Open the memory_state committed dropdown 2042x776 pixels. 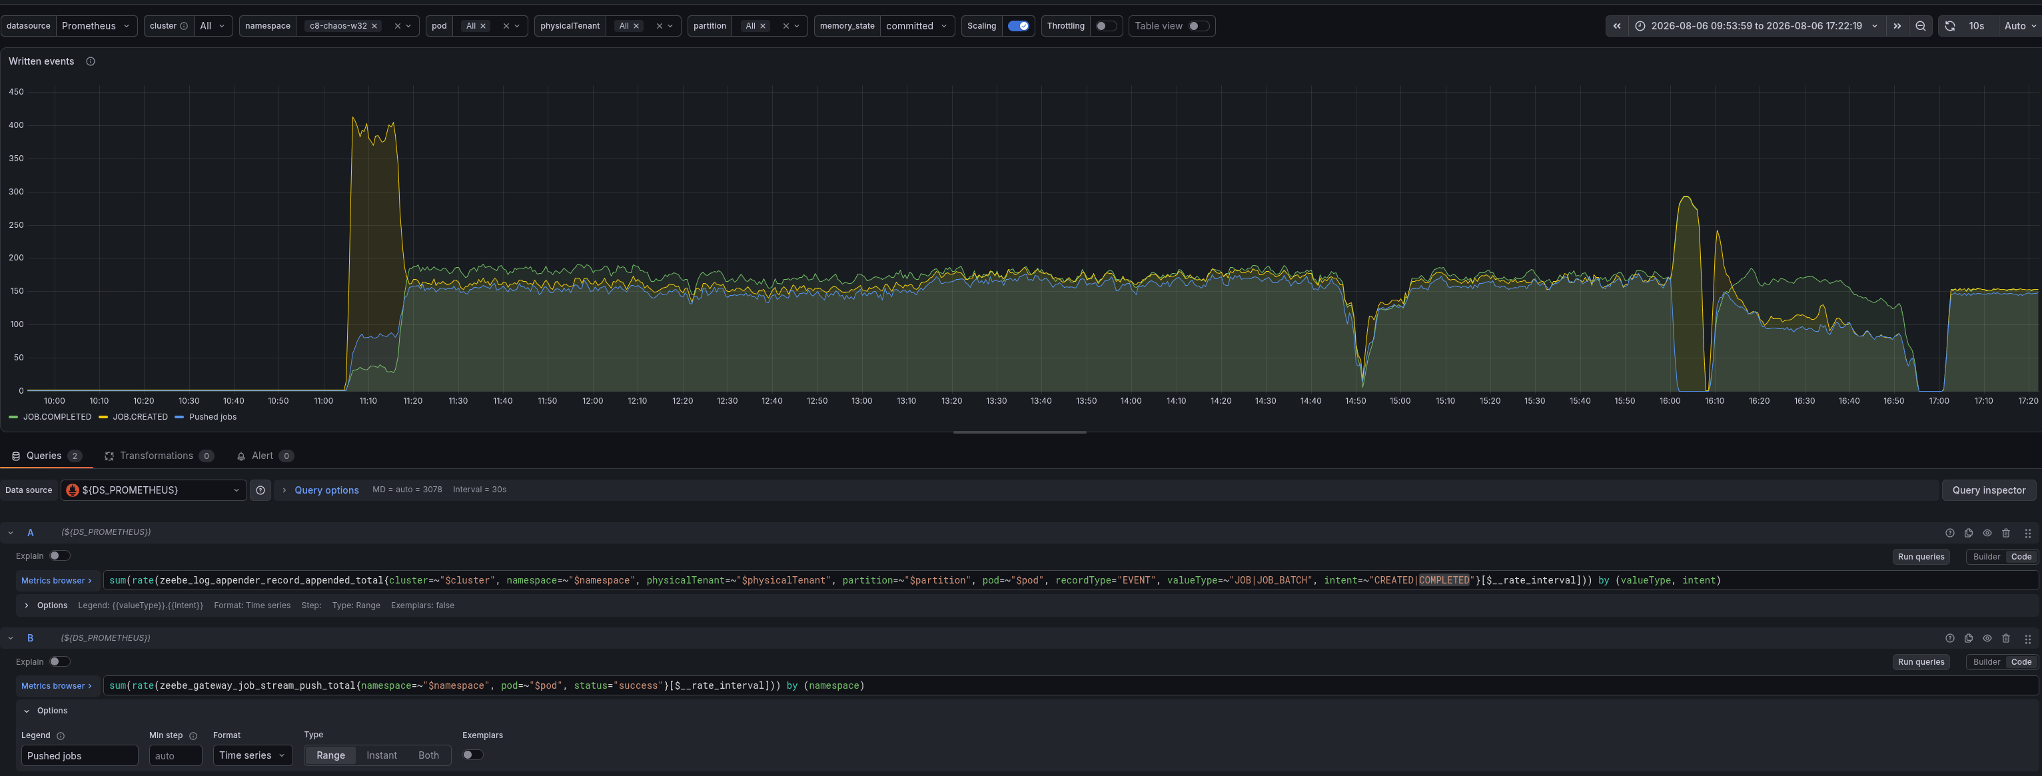tap(917, 26)
